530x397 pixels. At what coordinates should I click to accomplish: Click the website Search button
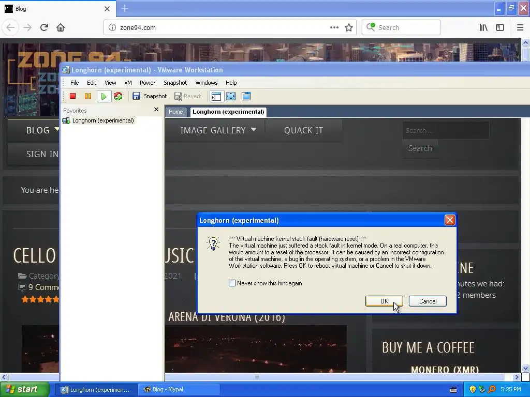420,148
